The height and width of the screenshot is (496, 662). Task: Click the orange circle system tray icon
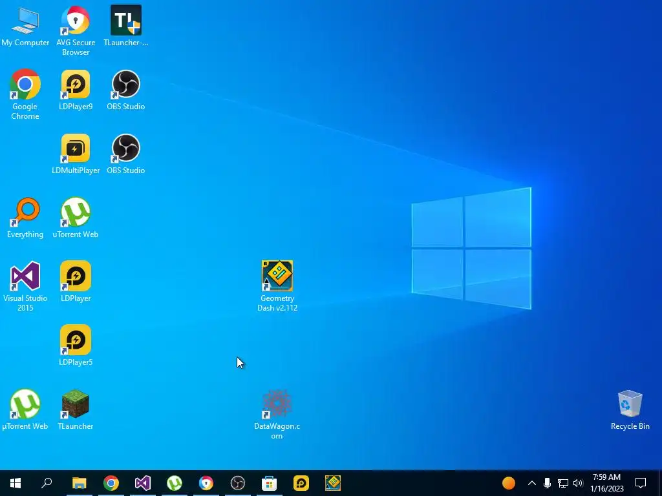[x=509, y=483]
